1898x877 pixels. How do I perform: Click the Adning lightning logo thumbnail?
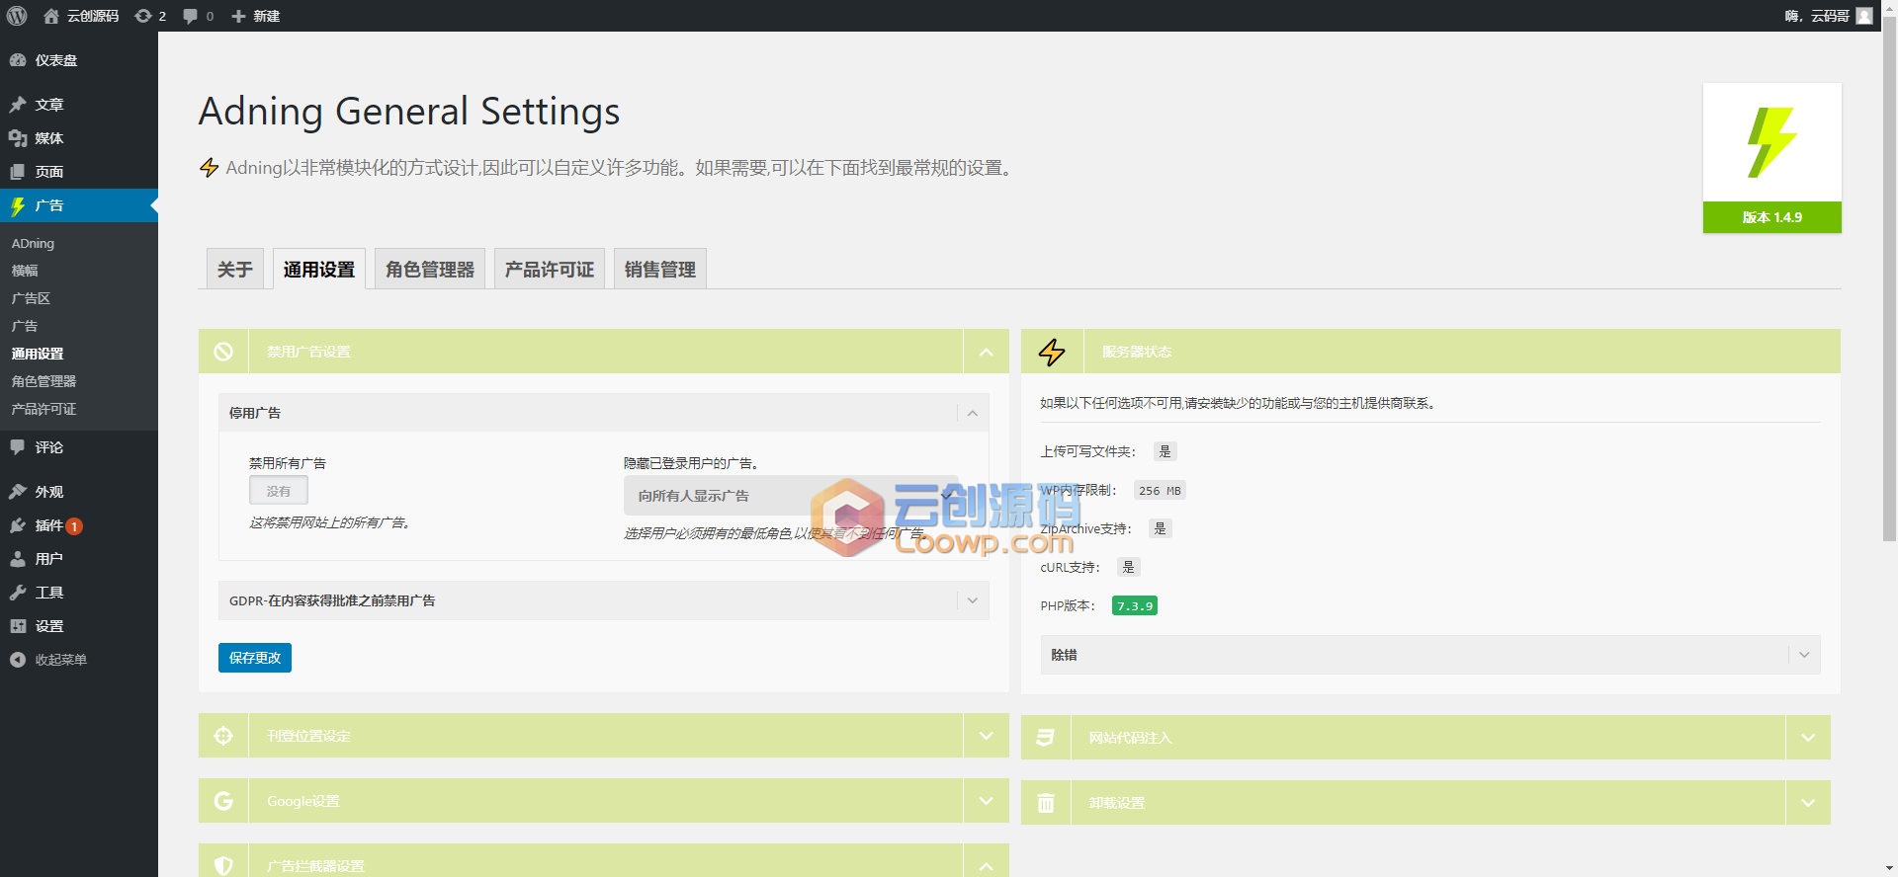click(1771, 142)
